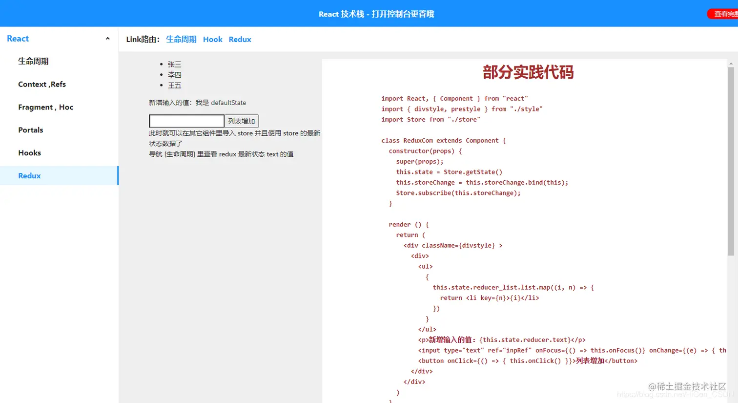Navigate to Portals section
The width and height of the screenshot is (738, 403).
tap(30, 130)
